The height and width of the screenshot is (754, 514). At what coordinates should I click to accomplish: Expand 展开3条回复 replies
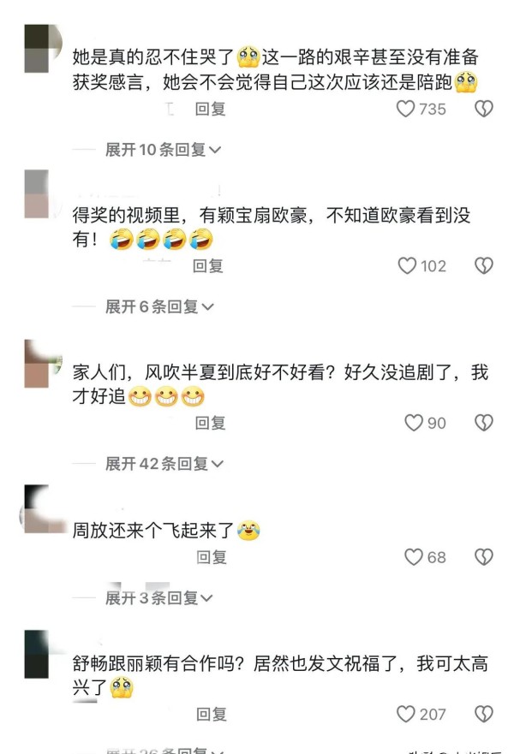point(158,597)
